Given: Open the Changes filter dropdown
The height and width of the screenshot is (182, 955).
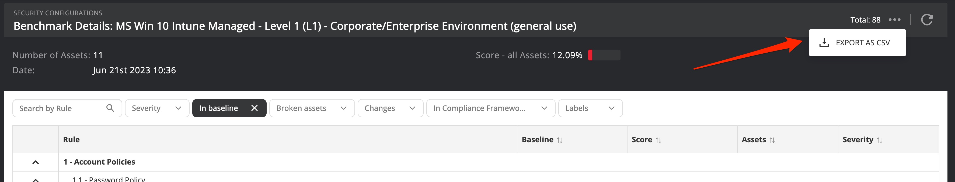Looking at the screenshot, I should tap(391, 108).
